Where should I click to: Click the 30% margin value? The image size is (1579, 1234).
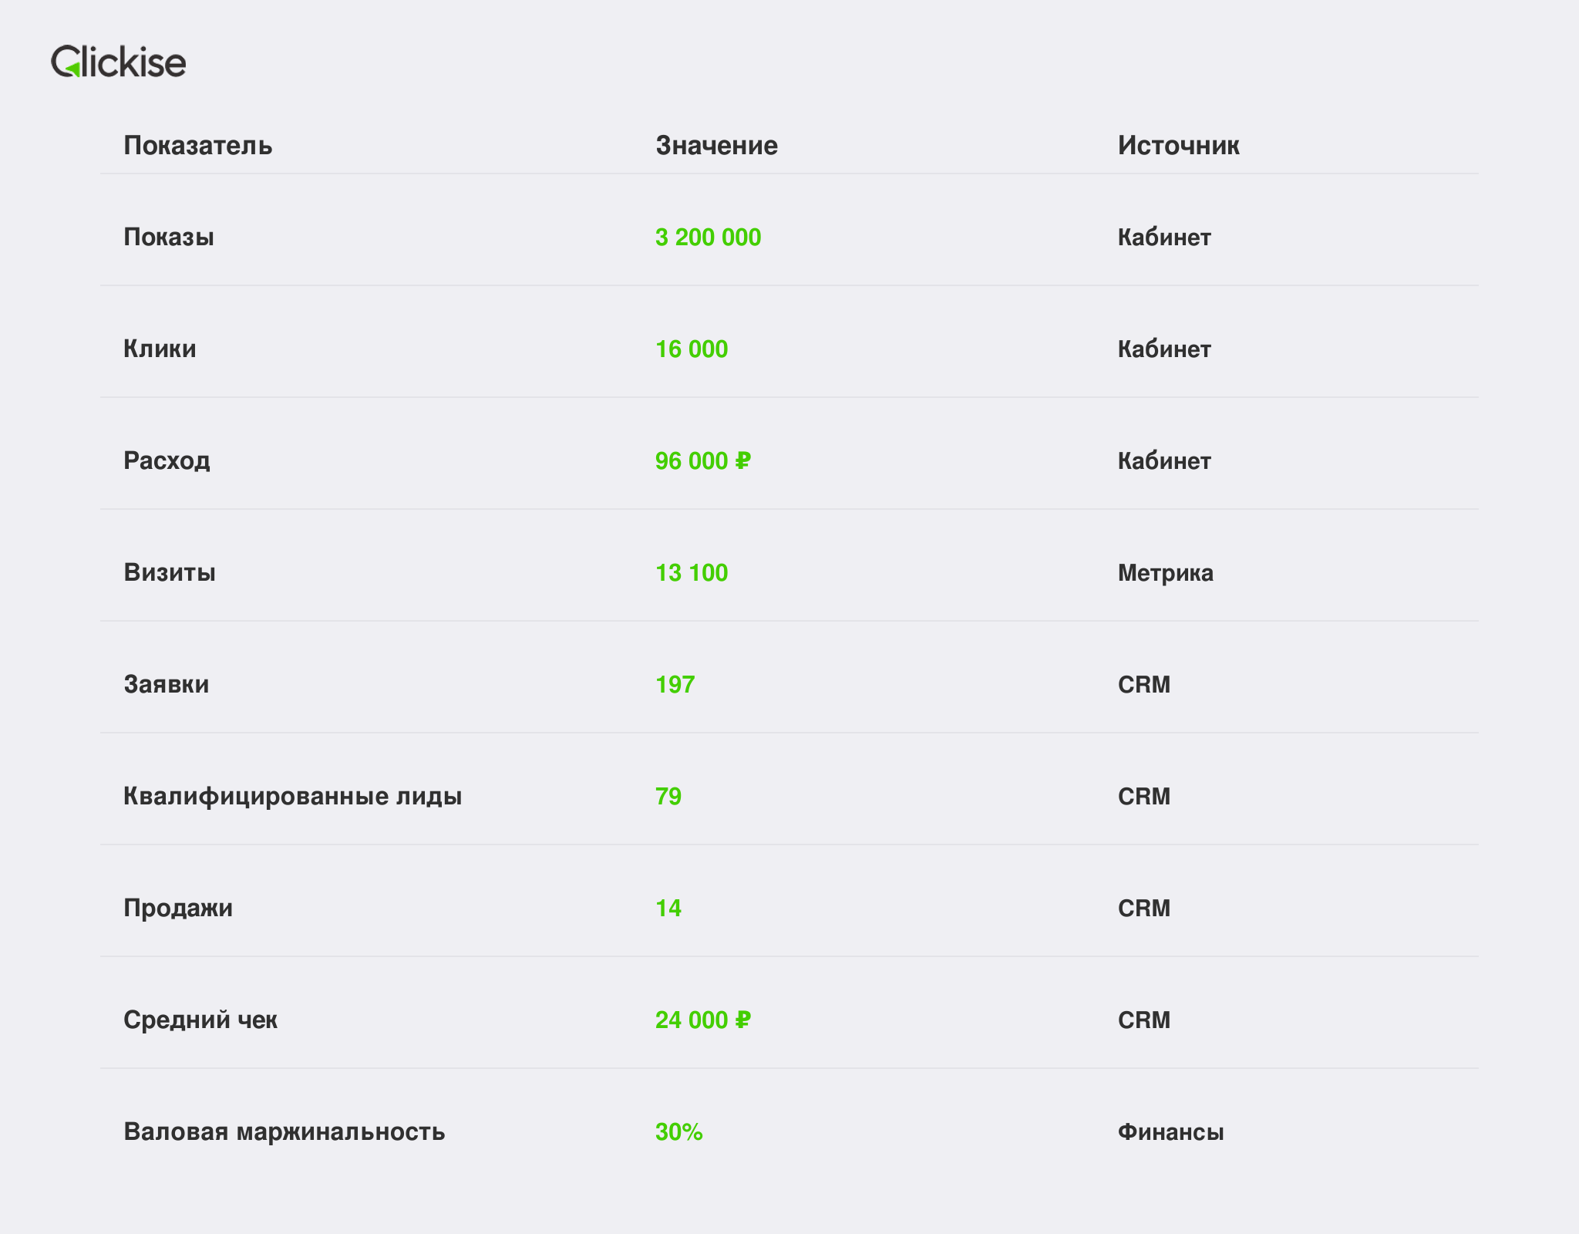coord(679,1131)
